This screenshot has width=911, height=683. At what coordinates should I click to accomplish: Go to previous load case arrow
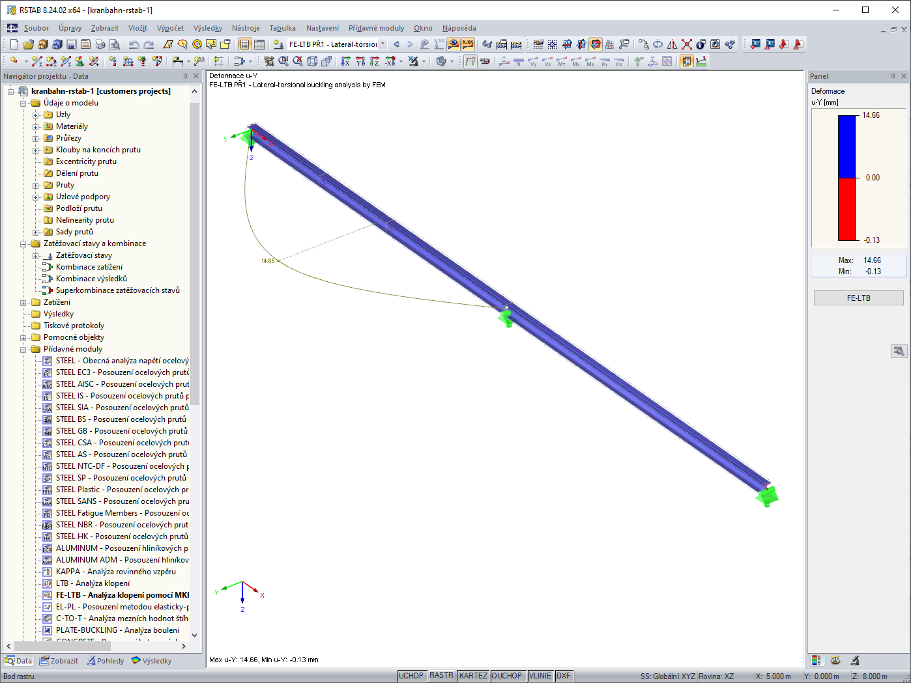(396, 44)
